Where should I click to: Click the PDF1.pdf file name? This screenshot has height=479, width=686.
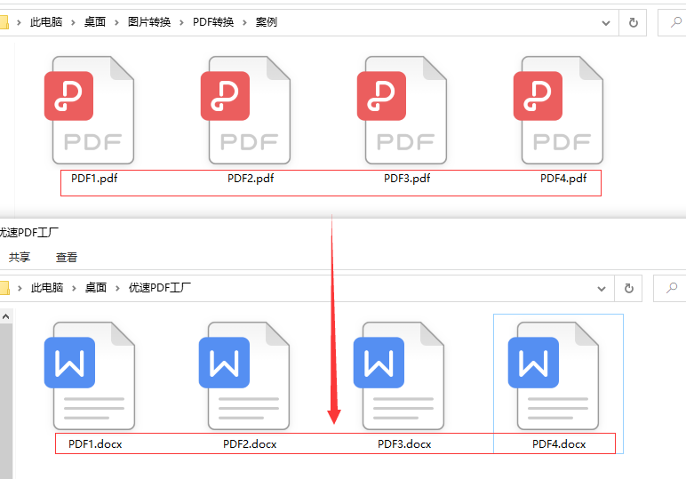point(94,179)
